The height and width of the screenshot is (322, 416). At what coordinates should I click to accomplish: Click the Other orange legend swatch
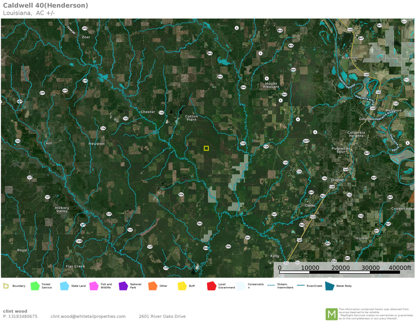pos(152,286)
